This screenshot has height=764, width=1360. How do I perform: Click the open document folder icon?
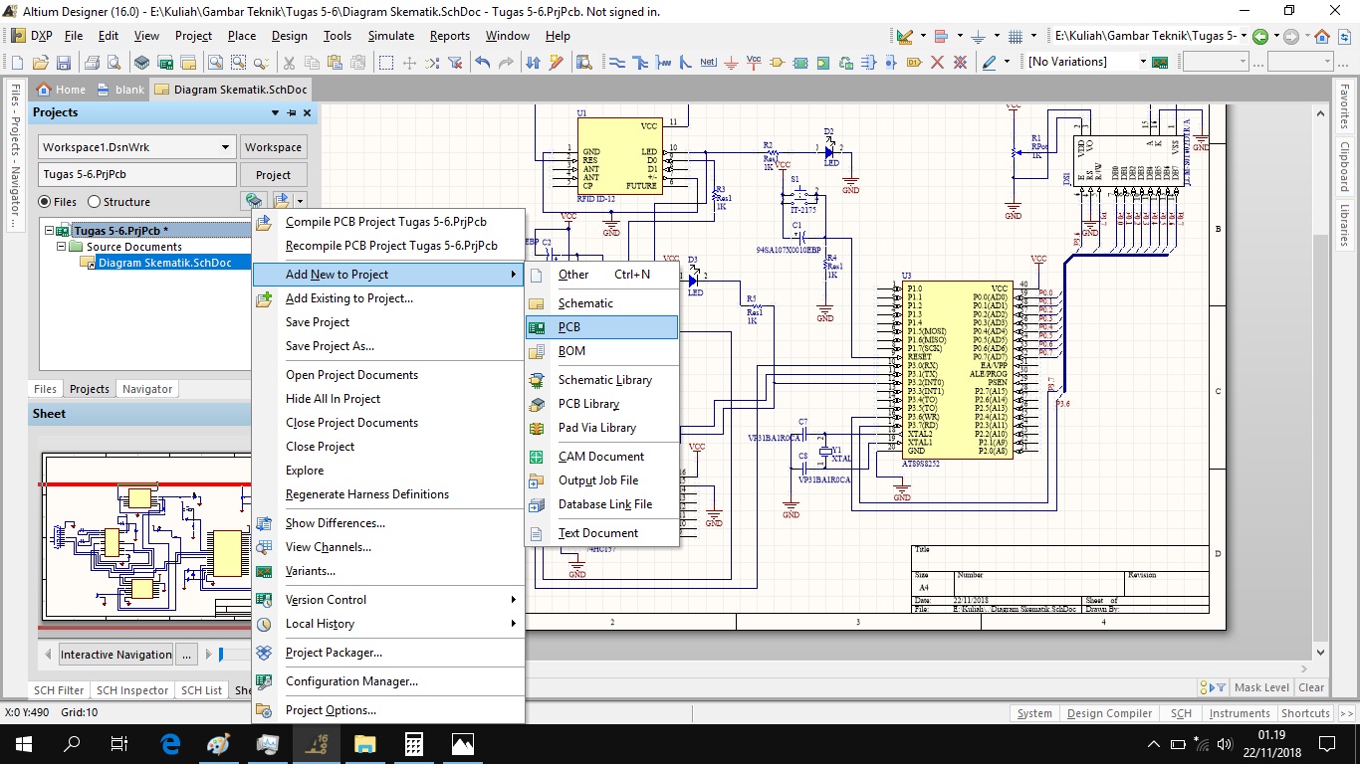coord(40,62)
